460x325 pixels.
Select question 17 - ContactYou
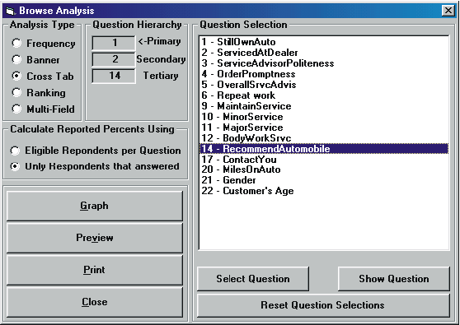tap(324, 160)
